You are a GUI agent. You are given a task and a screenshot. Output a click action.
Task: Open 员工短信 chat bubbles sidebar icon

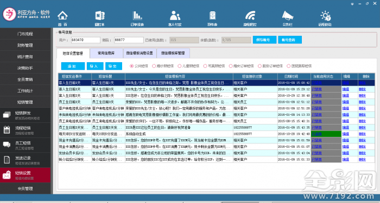(x=7, y=145)
